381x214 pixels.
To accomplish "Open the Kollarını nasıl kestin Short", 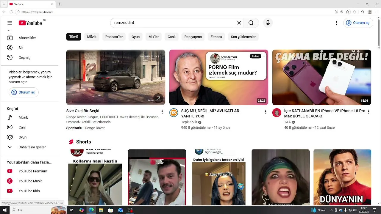I will pos(95,177).
